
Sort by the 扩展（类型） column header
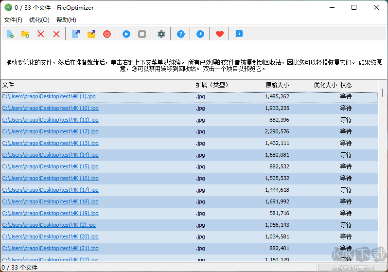[x=212, y=85]
